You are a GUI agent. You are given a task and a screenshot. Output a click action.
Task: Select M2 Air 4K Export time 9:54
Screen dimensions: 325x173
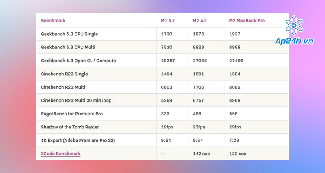[198, 140]
